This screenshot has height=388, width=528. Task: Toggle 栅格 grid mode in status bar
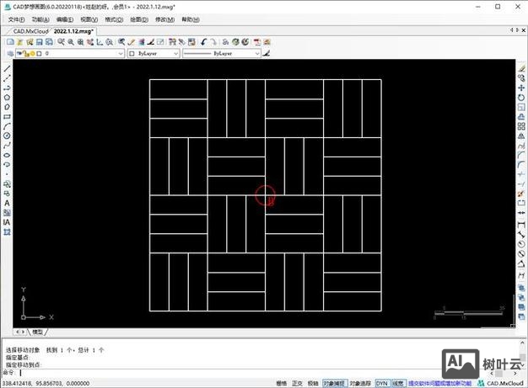click(x=281, y=382)
